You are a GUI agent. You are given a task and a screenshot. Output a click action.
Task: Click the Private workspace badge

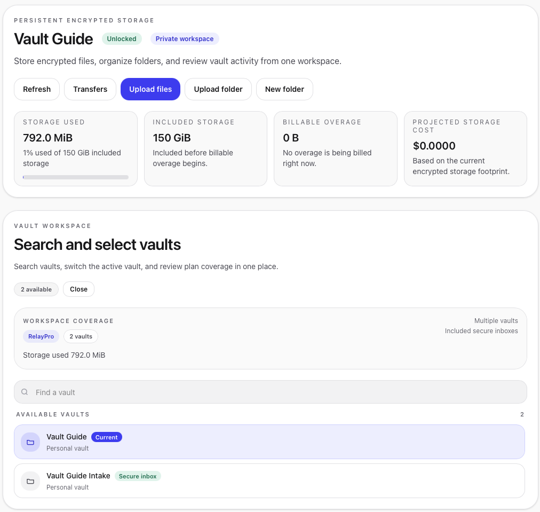pyautogui.click(x=185, y=39)
